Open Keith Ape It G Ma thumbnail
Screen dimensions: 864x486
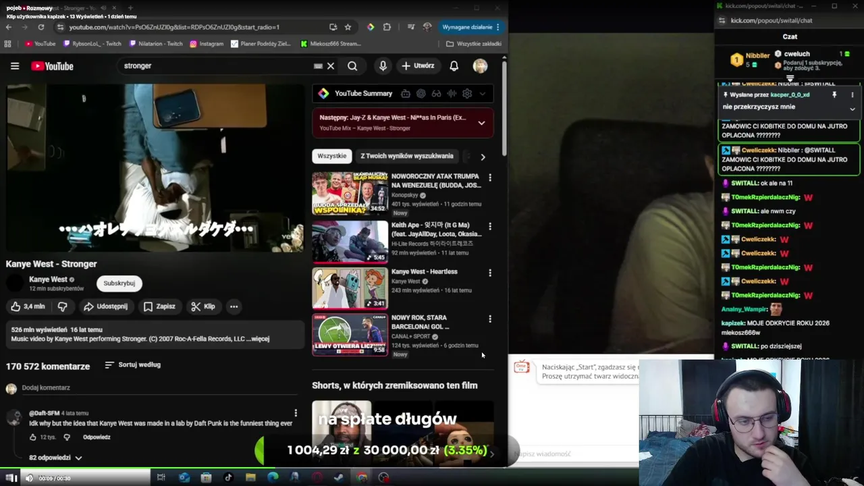coord(350,242)
